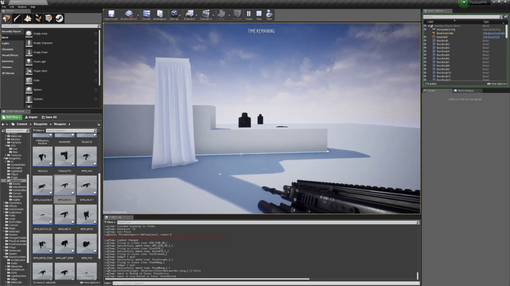Stop the play-in-editor session
The image size is (510, 286).
pyautogui.click(x=259, y=15)
